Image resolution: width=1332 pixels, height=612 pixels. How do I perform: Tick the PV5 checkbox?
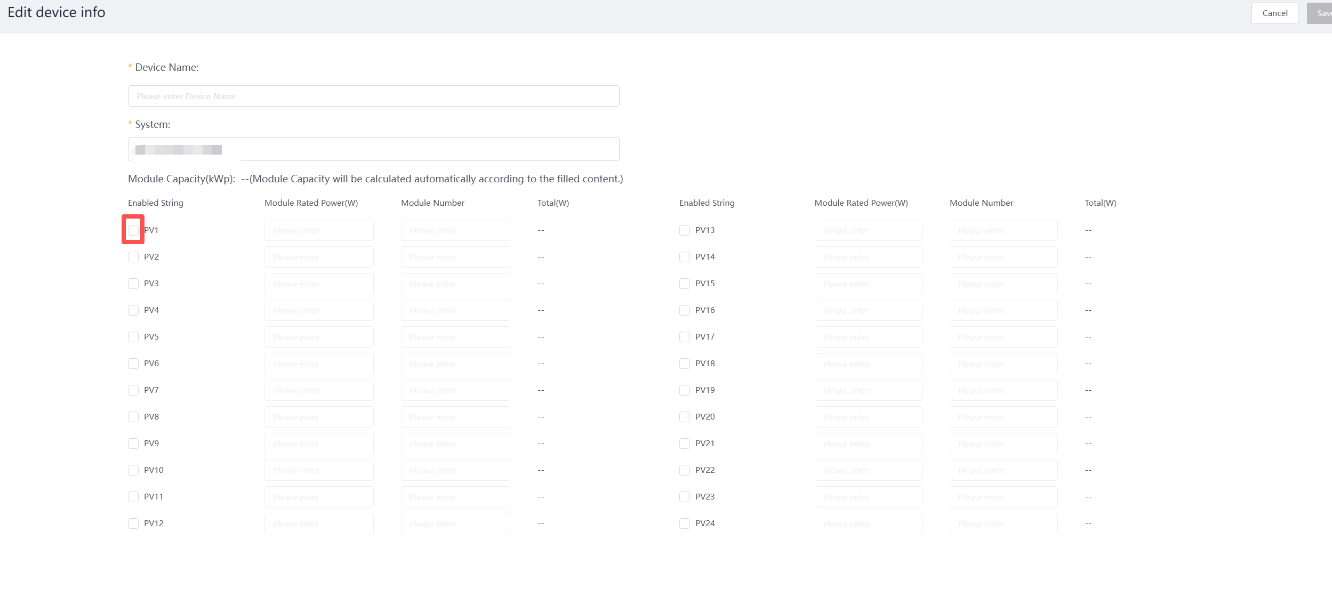click(133, 337)
